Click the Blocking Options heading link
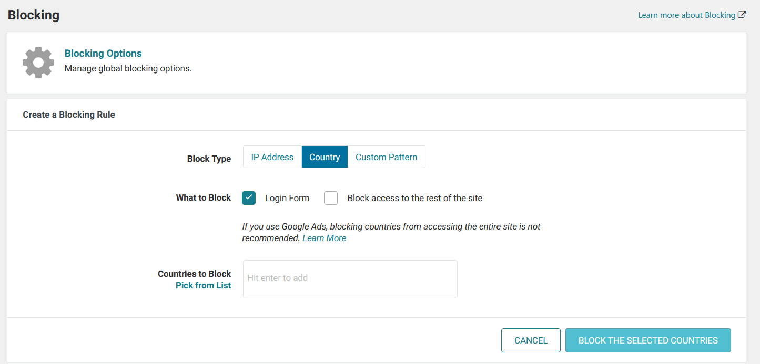Image resolution: width=760 pixels, height=364 pixels. click(x=103, y=53)
